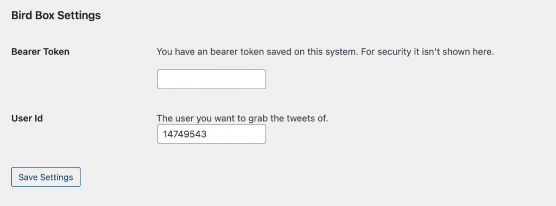Click the phrase 'For security it isn't shown here'

click(427, 52)
